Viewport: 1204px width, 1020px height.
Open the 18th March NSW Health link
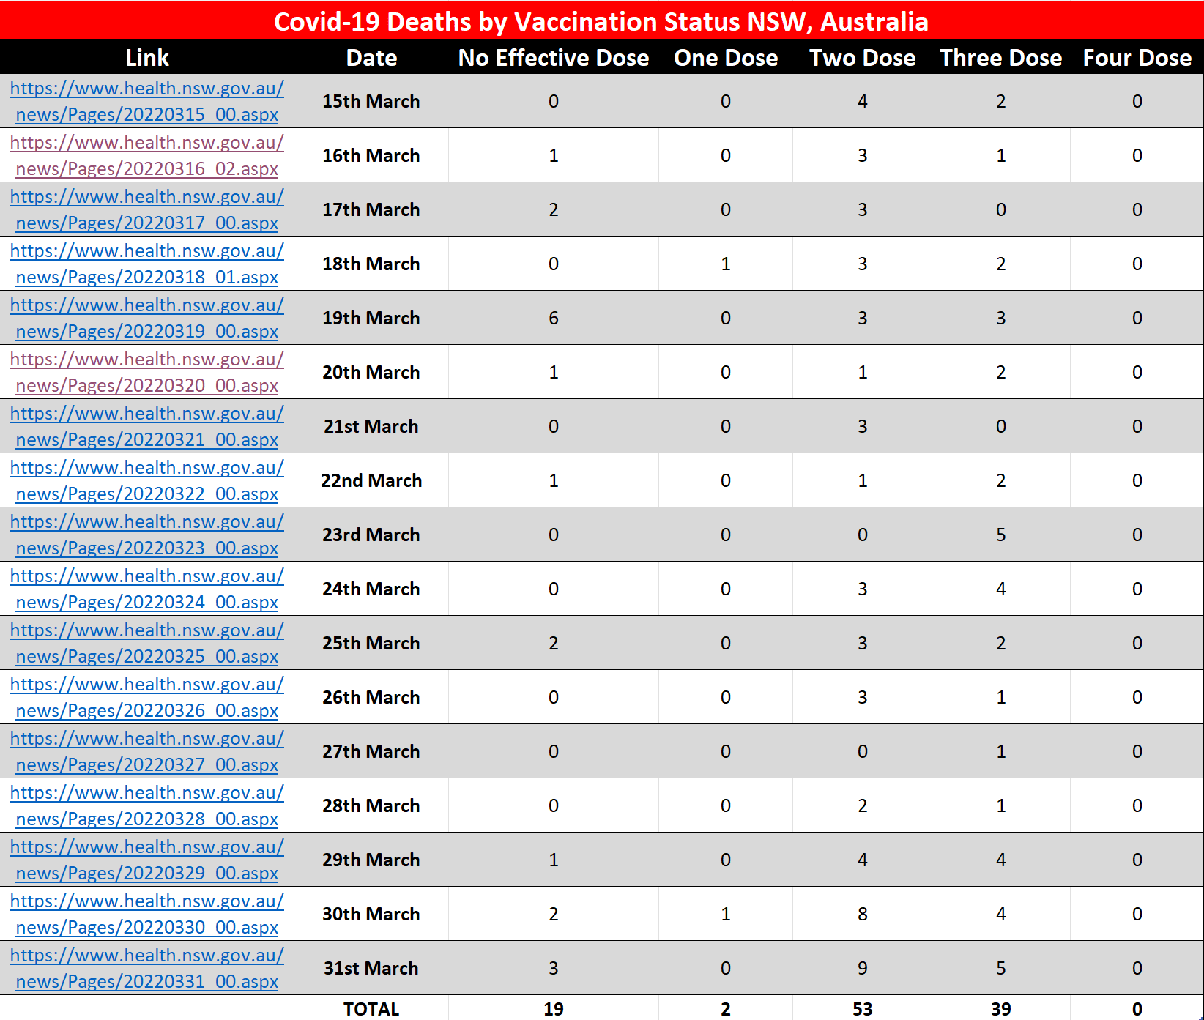pyautogui.click(x=147, y=264)
